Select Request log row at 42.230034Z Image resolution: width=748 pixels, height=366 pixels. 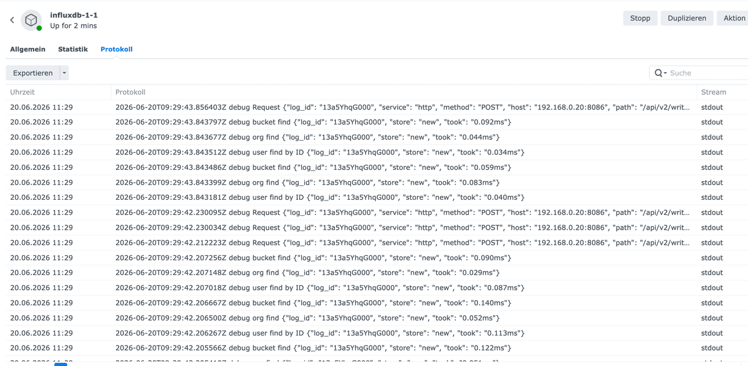click(x=376, y=228)
